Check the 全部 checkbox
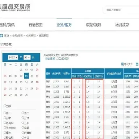The width and height of the screenshot is (139, 139). 5,106
